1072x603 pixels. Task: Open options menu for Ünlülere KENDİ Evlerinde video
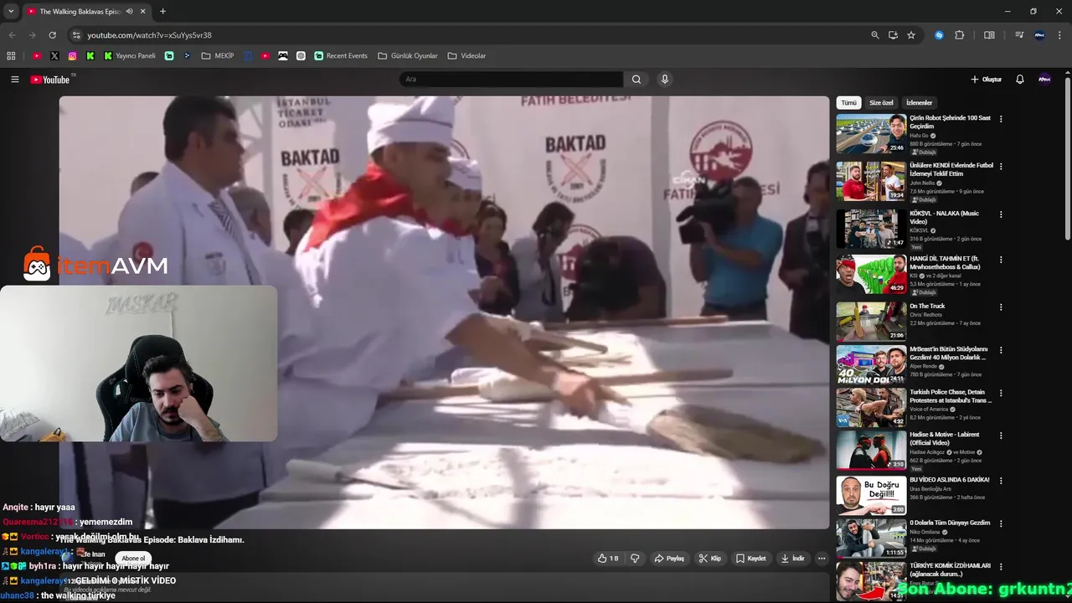[1001, 167]
